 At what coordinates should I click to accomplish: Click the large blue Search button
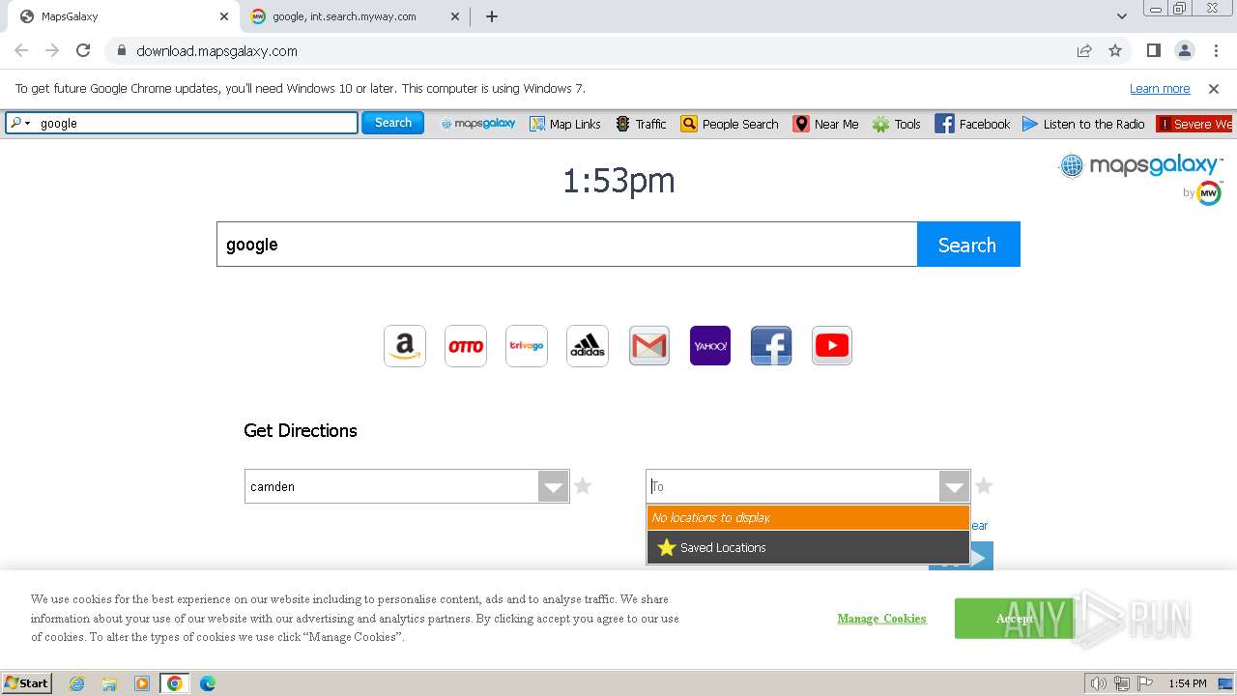(x=968, y=245)
